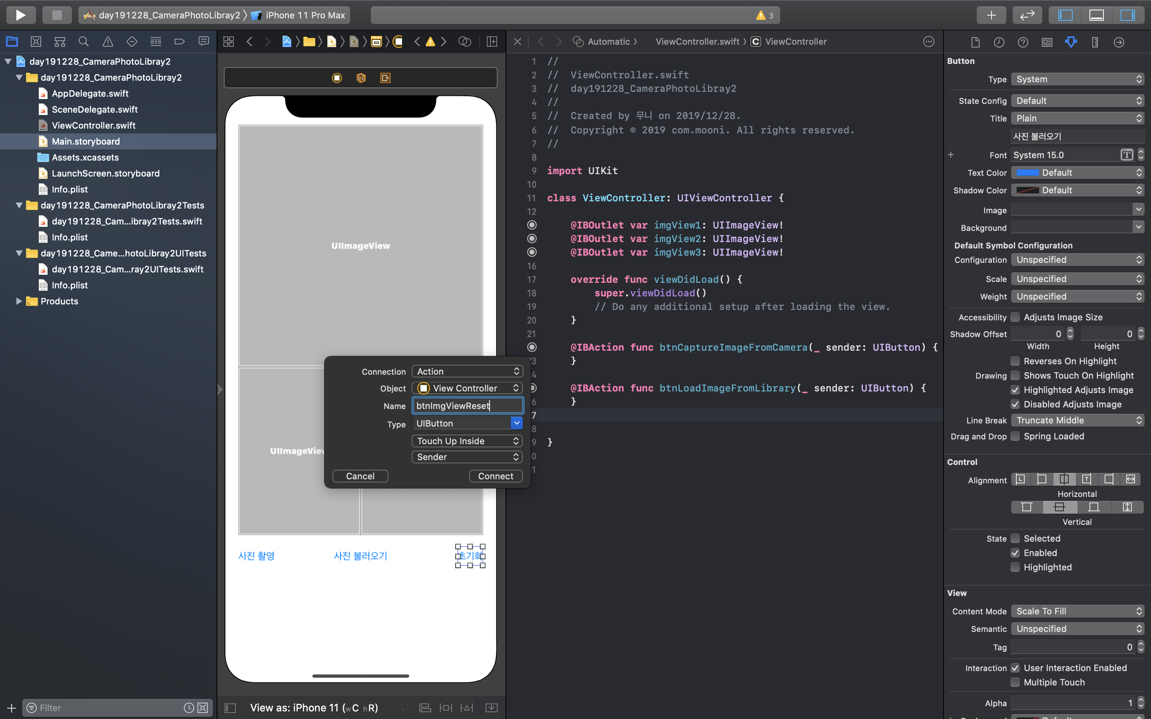Click Cancel in connection popup
1151x719 pixels.
coord(360,476)
